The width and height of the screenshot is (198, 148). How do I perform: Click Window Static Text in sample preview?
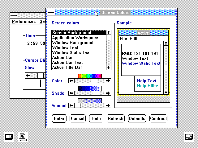point(141,63)
